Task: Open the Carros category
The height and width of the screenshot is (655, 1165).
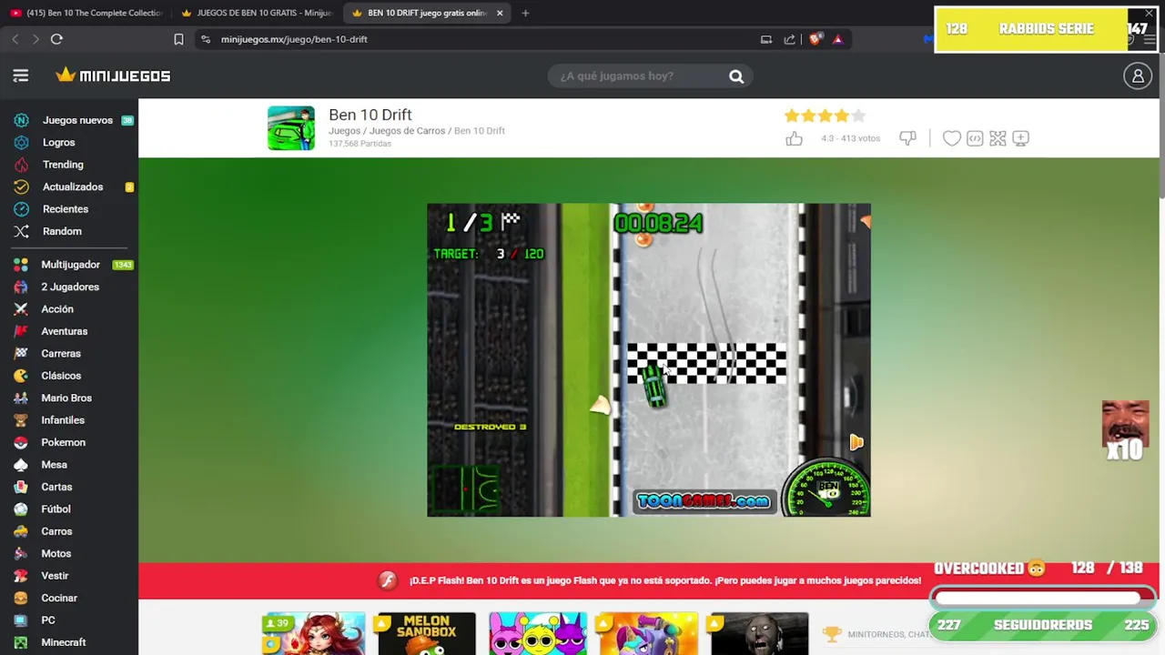Action: 56,531
